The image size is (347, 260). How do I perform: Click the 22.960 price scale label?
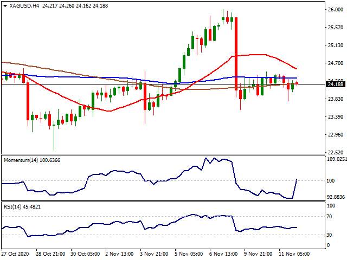point(336,135)
